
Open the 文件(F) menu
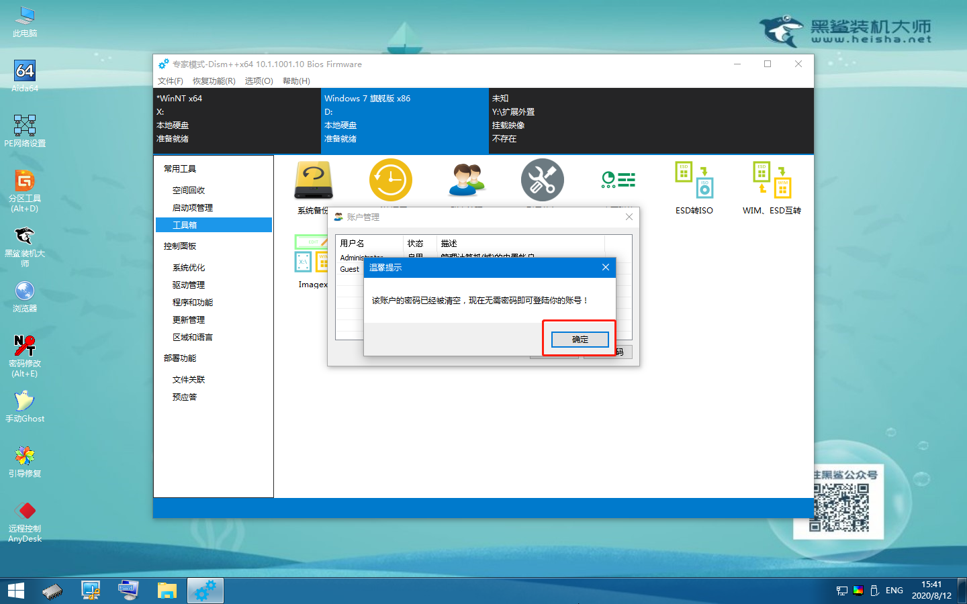click(x=171, y=81)
